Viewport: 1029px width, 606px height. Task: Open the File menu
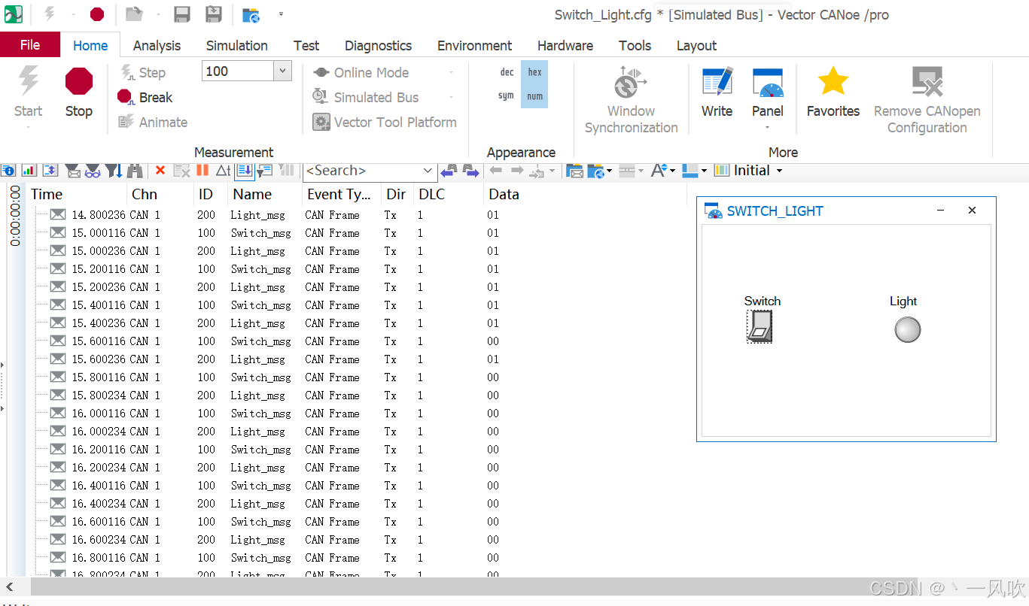30,45
